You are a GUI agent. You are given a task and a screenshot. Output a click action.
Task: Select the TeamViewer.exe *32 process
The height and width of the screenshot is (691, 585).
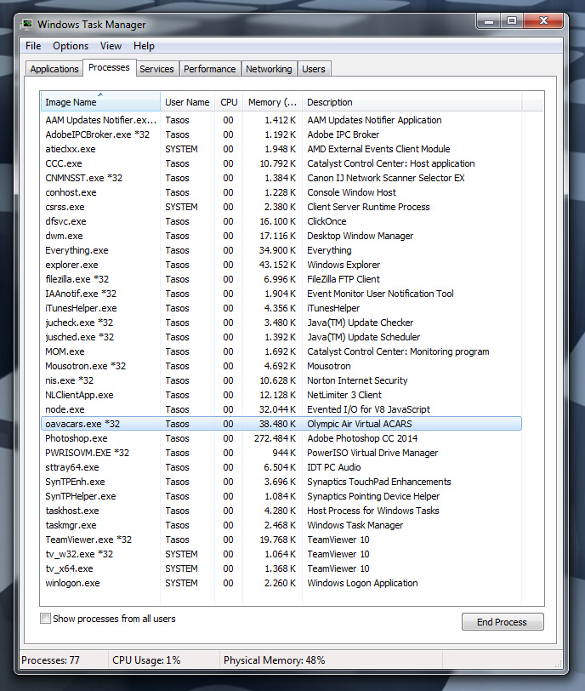coord(281,540)
